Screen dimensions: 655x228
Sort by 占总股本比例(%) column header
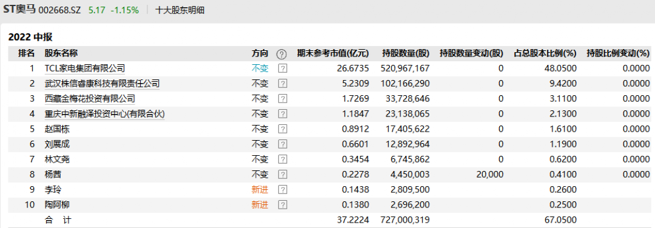pyautogui.click(x=545, y=53)
